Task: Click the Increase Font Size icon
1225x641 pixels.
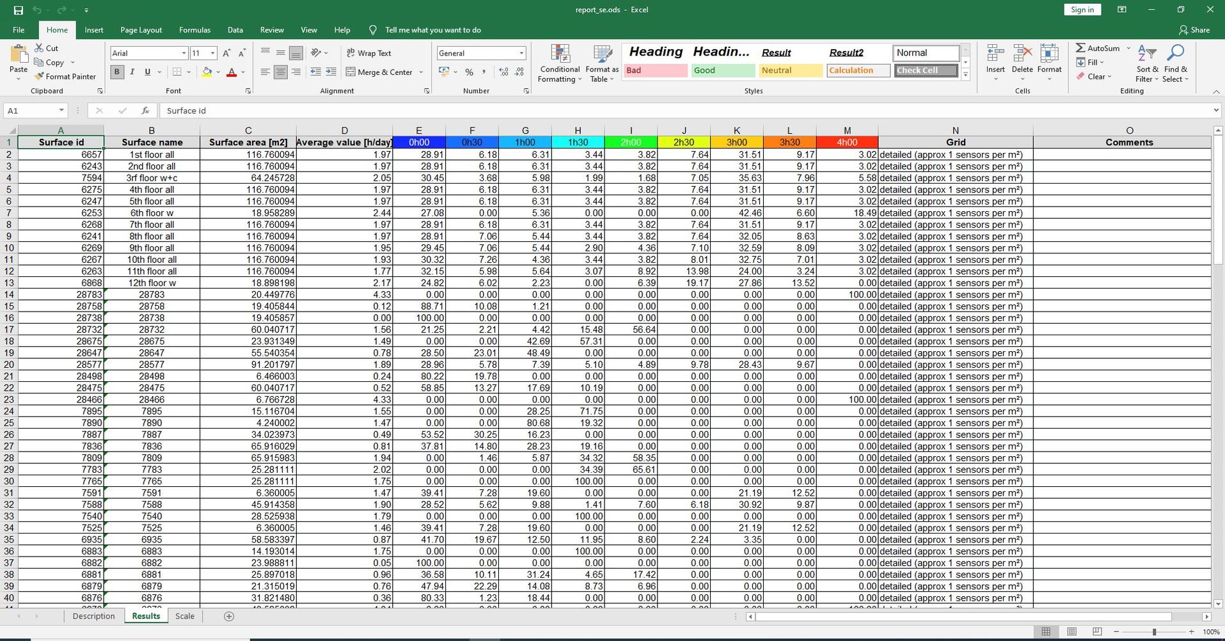Action: [226, 53]
